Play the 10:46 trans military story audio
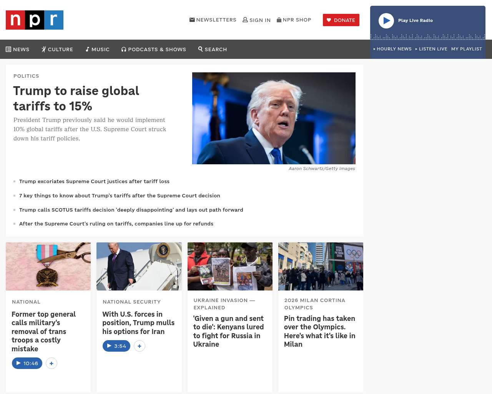 coord(27,363)
